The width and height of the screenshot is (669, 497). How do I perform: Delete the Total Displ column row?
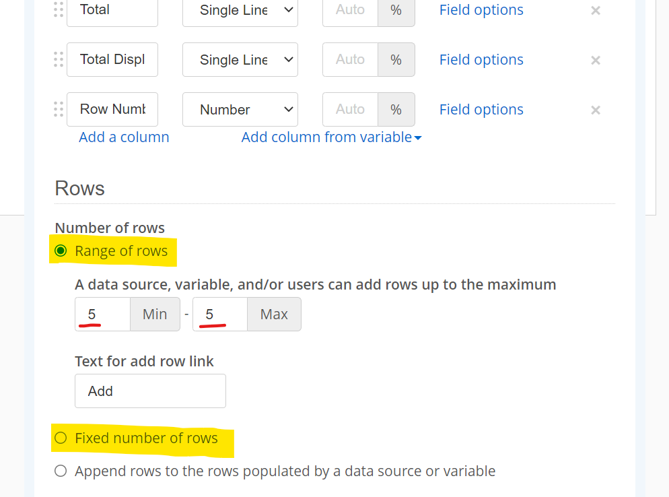click(596, 60)
